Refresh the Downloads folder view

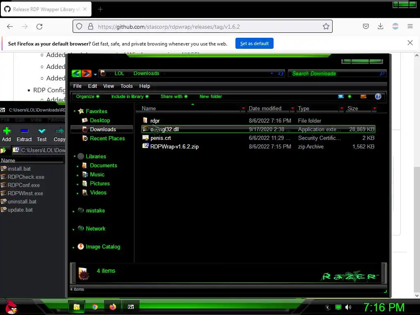281,73
